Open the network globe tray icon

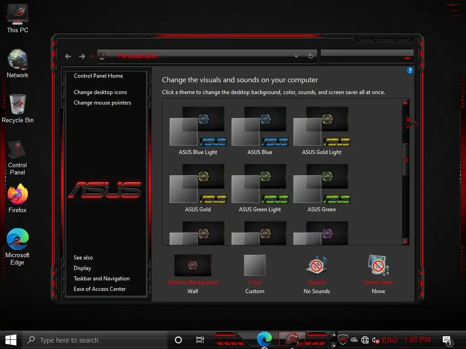(x=365, y=340)
